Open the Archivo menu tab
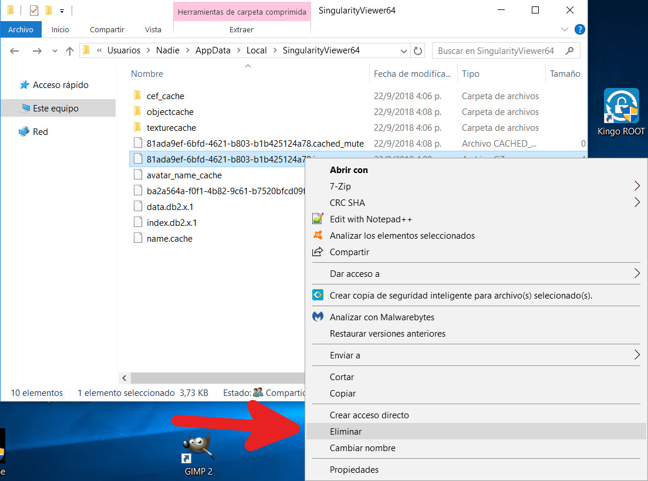This screenshot has height=481, width=648. [x=21, y=29]
